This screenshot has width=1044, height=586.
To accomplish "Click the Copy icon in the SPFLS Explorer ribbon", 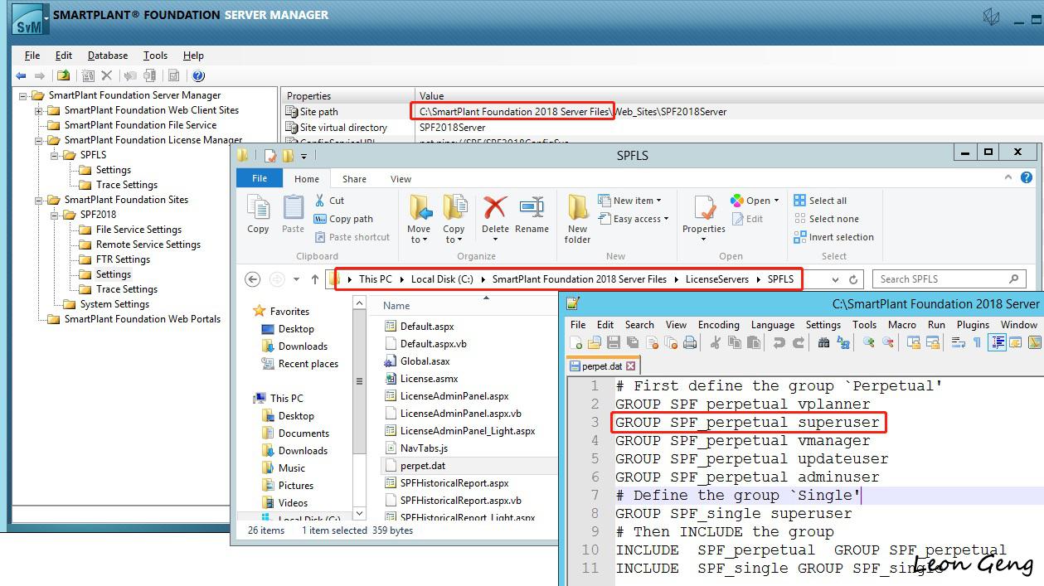I will (x=258, y=215).
